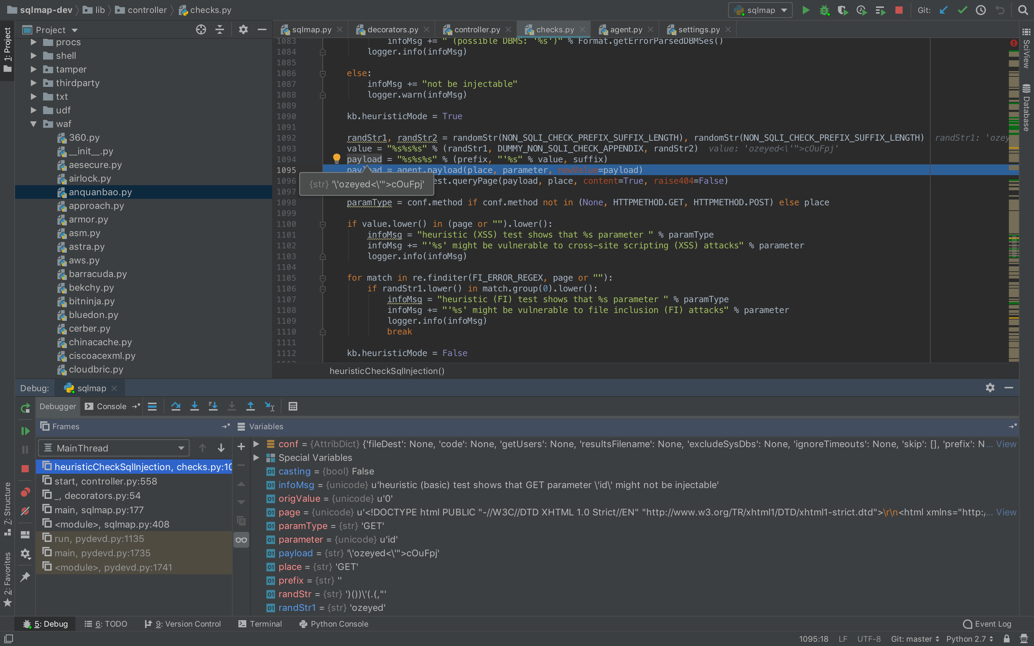The height and width of the screenshot is (646, 1034).
Task: Toggle Mute Breakpoints icon
Action: pyautogui.click(x=25, y=511)
